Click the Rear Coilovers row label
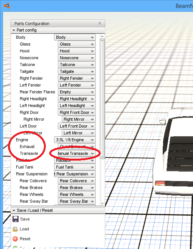 [33, 181]
